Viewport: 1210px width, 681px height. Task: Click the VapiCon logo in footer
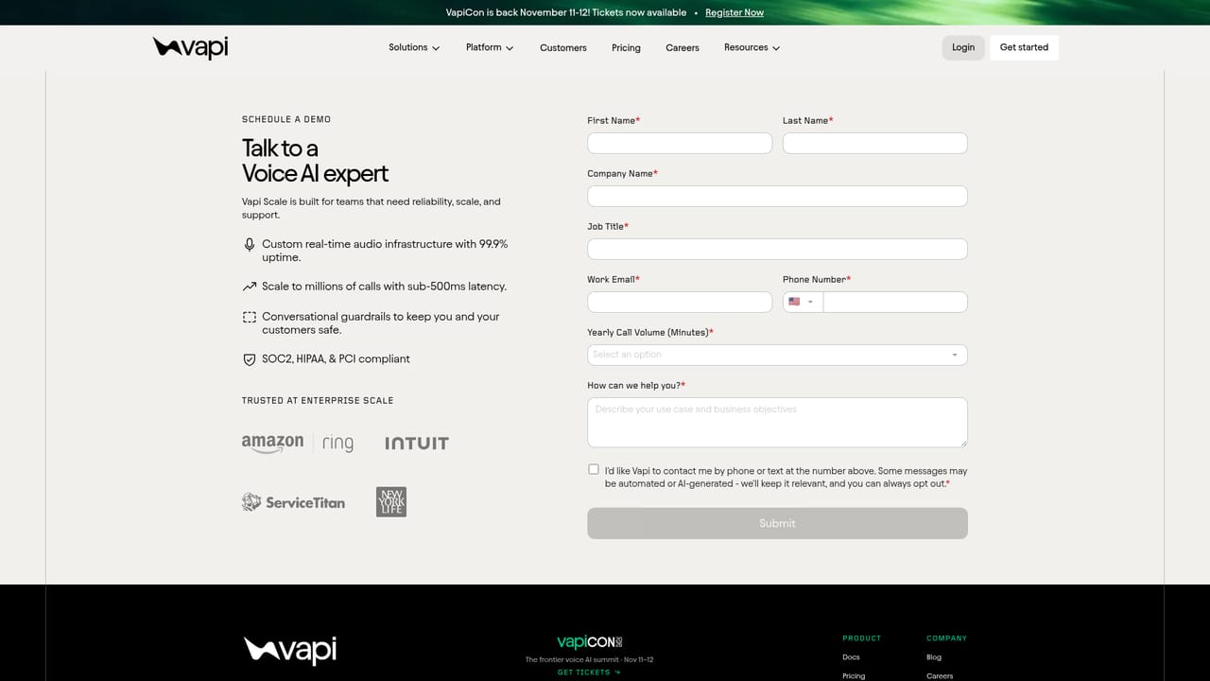tap(590, 641)
